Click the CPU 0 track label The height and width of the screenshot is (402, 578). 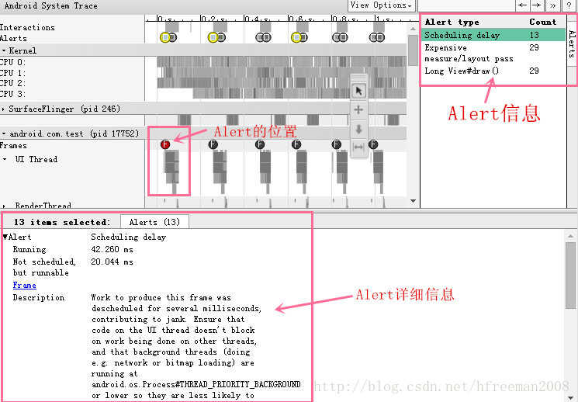[x=13, y=62]
